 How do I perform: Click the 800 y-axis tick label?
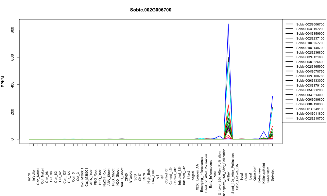pyautogui.click(x=12, y=30)
